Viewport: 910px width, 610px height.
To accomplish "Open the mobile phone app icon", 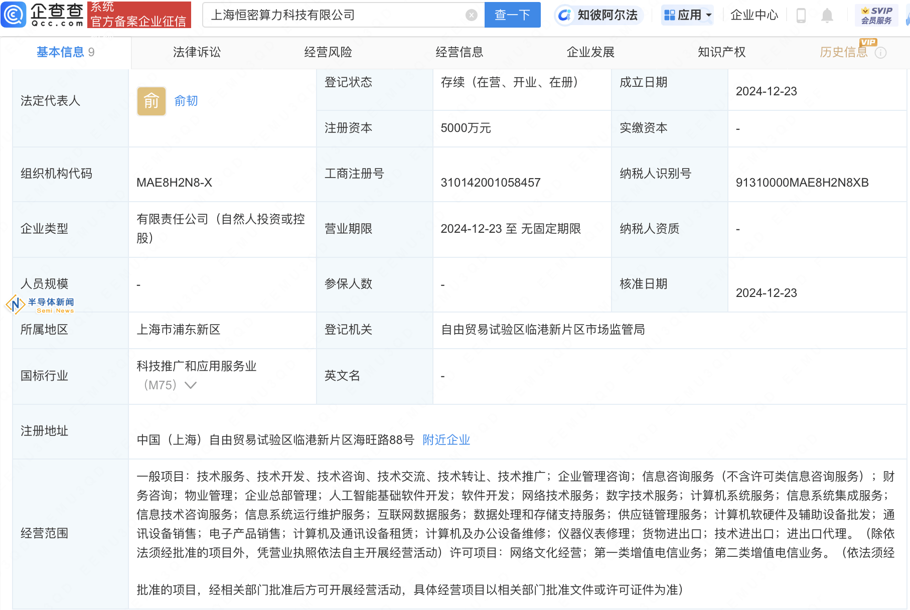I will tap(801, 16).
